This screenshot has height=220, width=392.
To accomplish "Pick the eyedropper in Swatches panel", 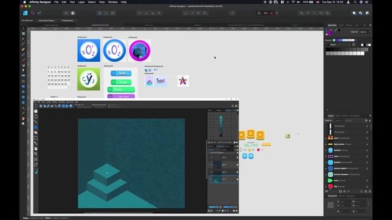I will pos(336,31).
